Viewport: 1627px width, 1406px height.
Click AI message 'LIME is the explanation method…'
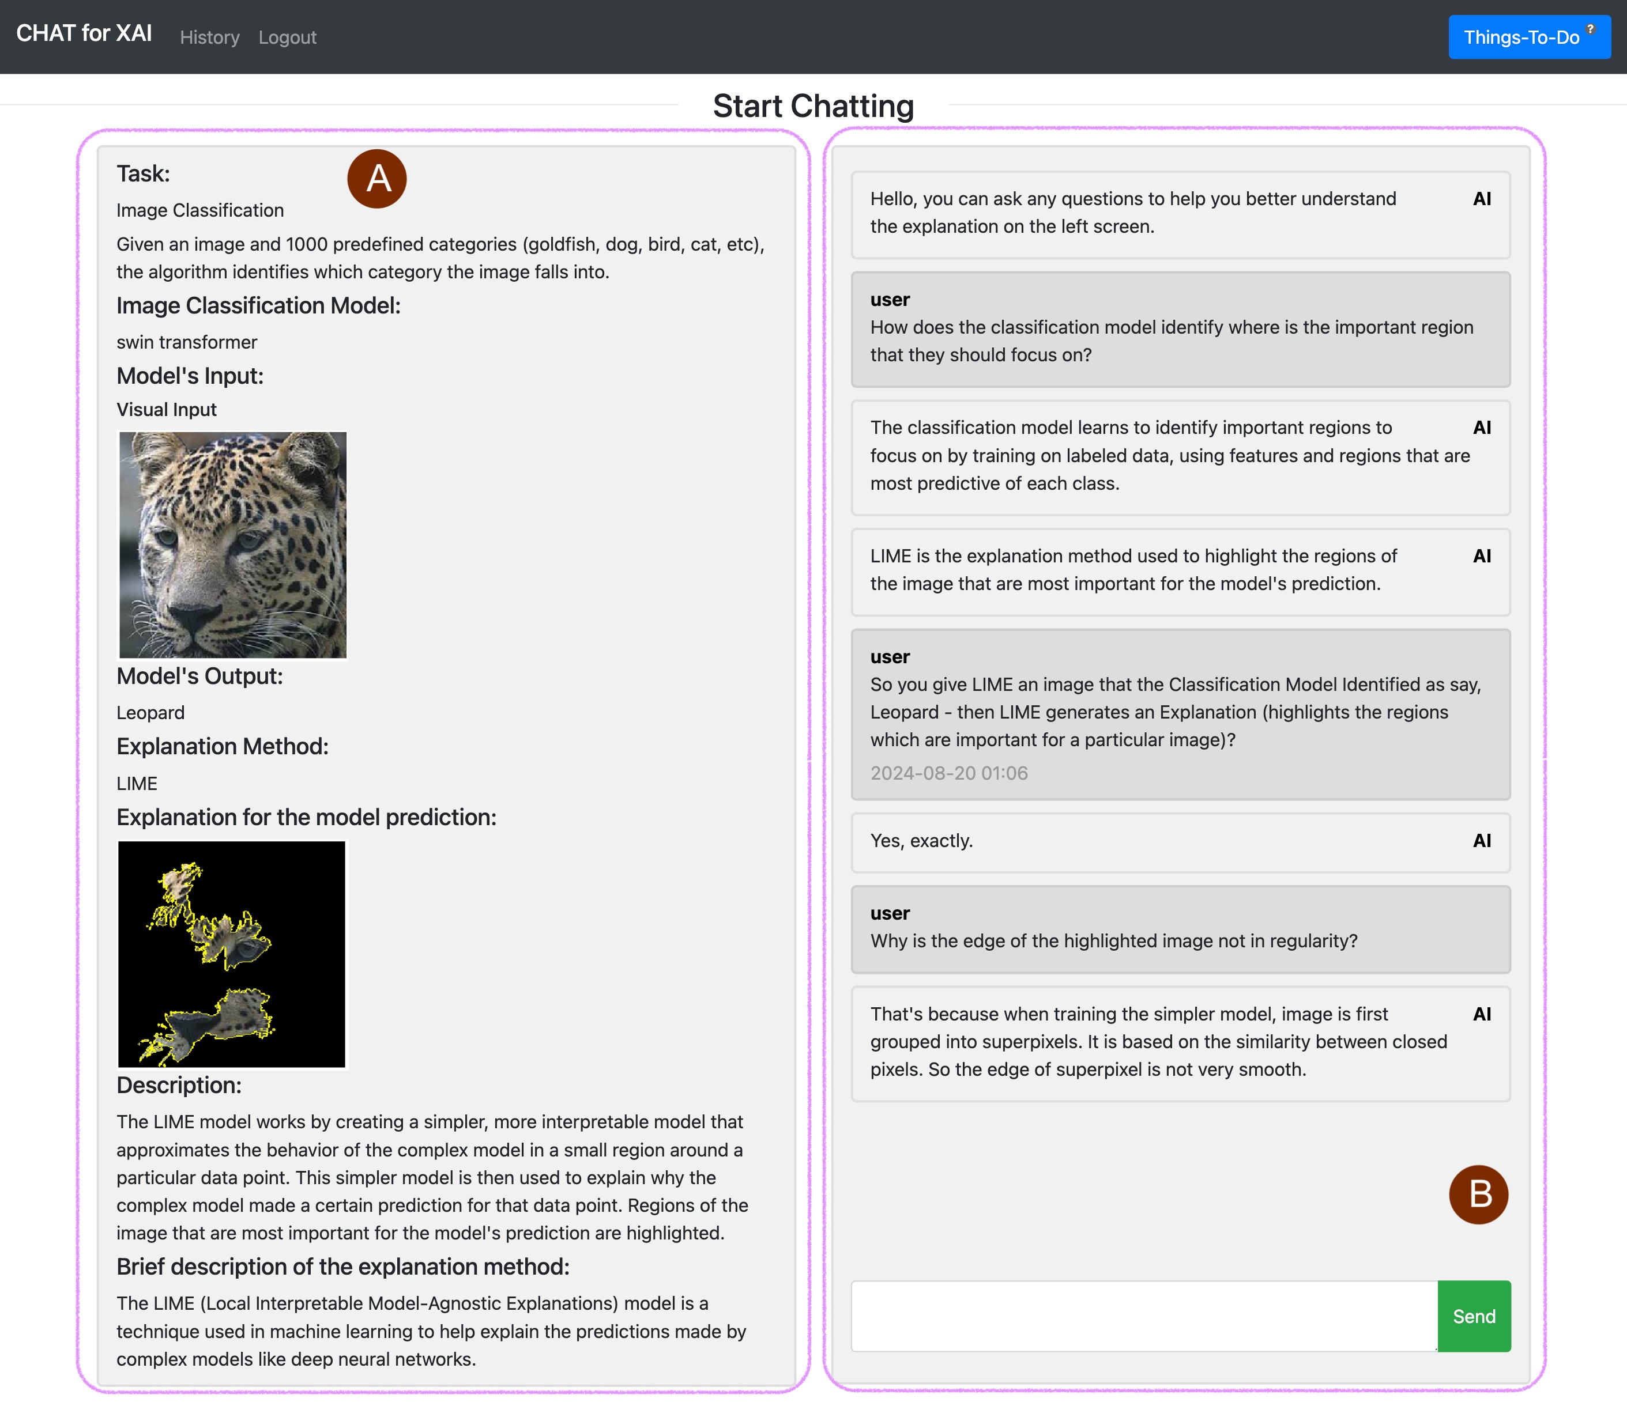1180,571
